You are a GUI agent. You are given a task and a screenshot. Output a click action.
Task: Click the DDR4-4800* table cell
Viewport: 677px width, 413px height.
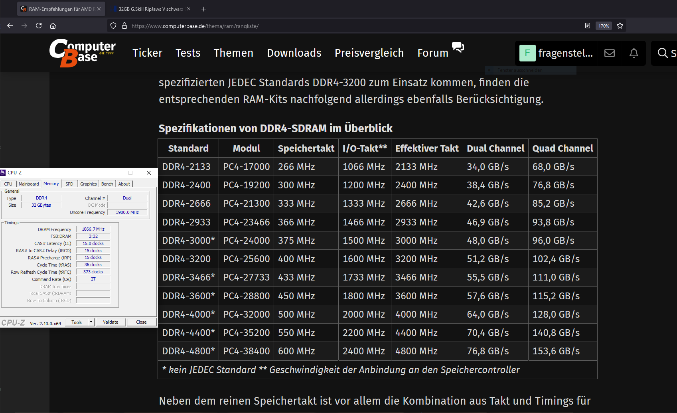(x=188, y=351)
